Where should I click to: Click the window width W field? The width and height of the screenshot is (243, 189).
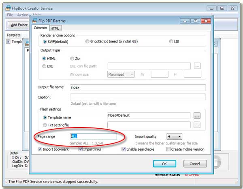[x=160, y=74]
